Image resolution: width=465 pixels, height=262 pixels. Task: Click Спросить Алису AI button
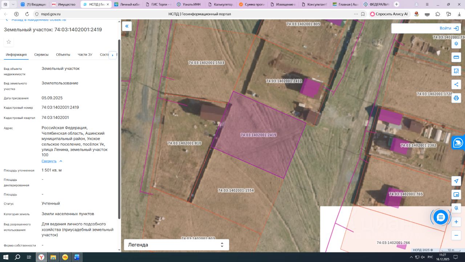pyautogui.click(x=389, y=14)
